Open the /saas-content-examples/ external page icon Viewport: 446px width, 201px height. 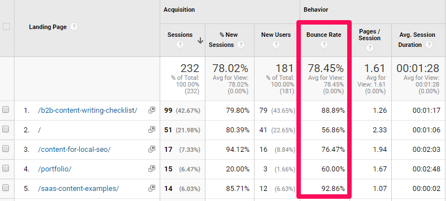[x=152, y=188]
